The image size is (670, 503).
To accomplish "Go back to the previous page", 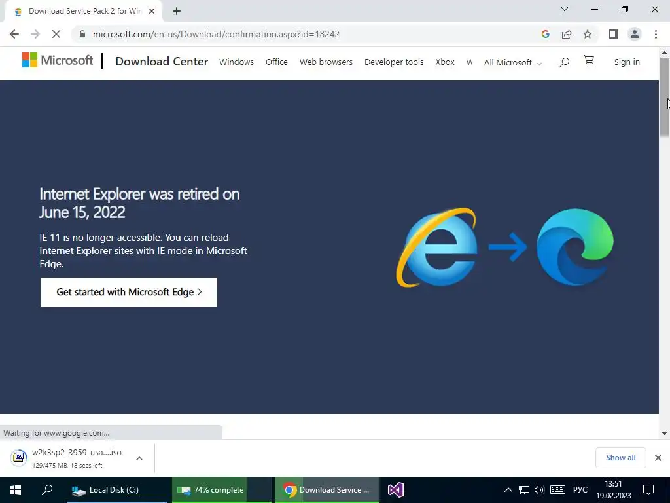I will coord(14,34).
